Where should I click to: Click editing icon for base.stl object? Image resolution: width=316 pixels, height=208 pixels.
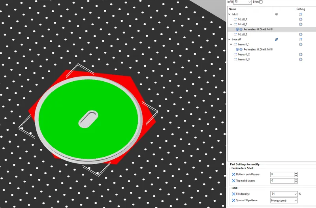pos(301,39)
